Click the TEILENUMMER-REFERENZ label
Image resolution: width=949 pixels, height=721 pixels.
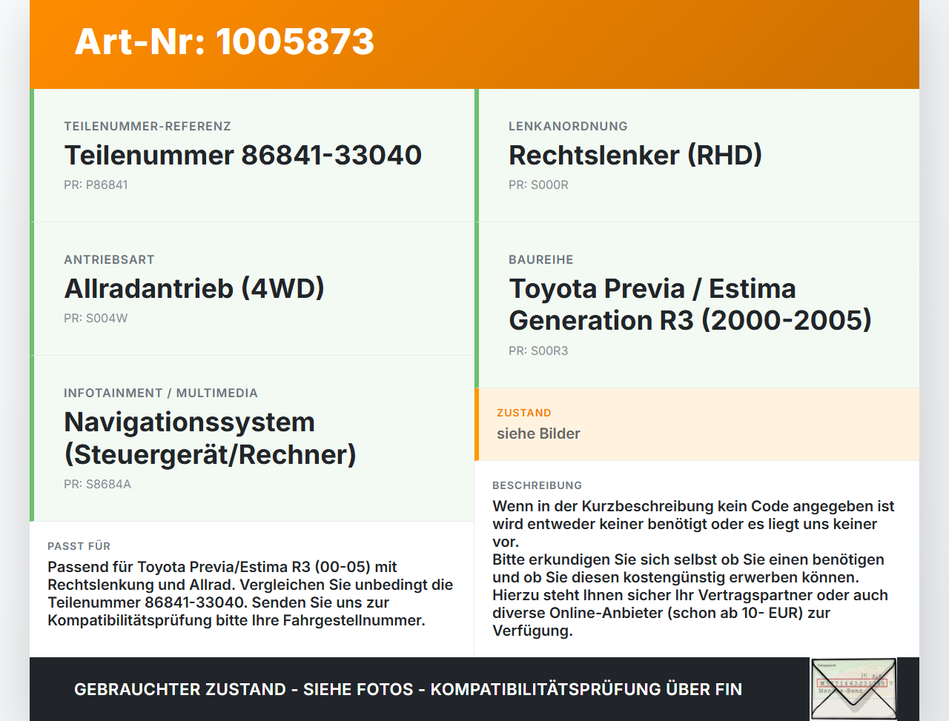click(148, 126)
